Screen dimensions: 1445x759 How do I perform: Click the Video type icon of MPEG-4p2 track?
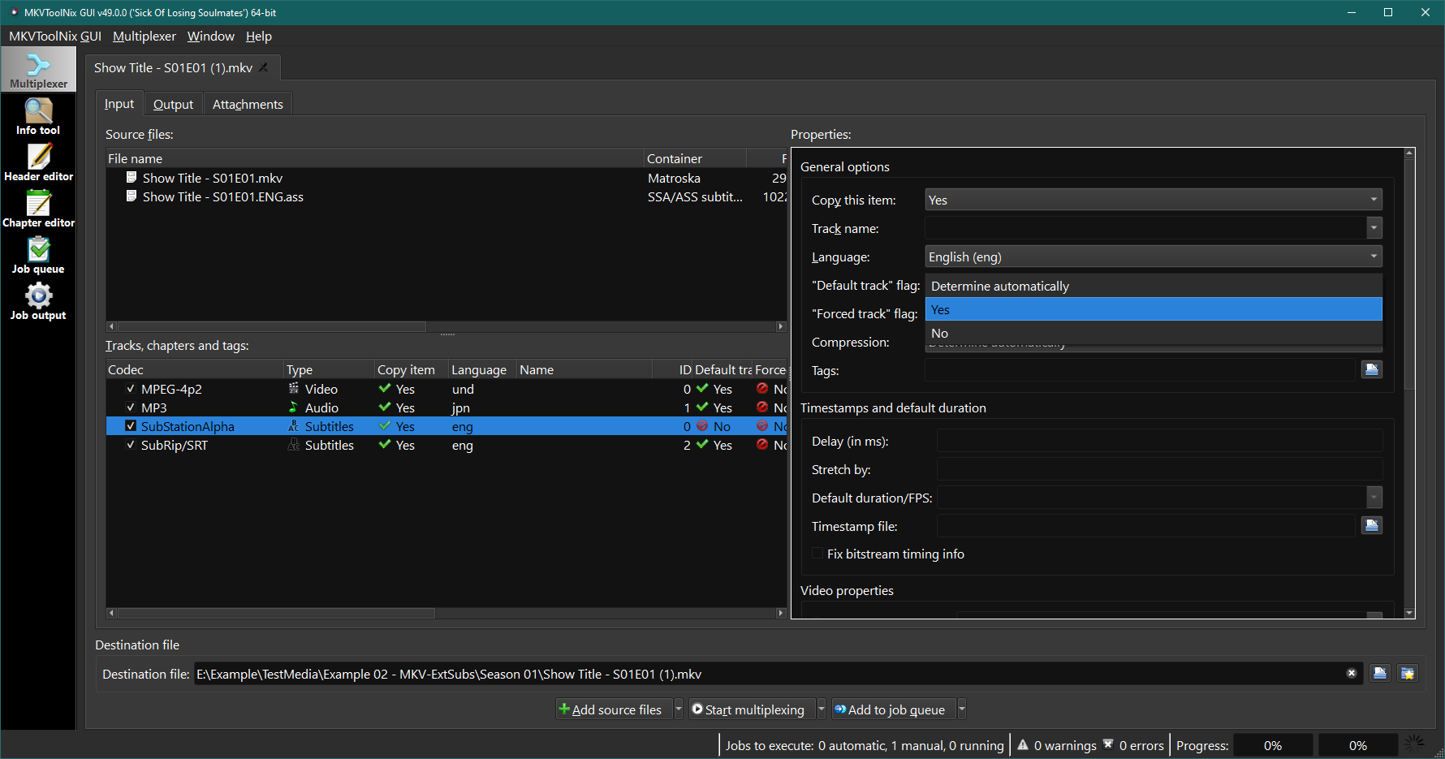point(294,388)
